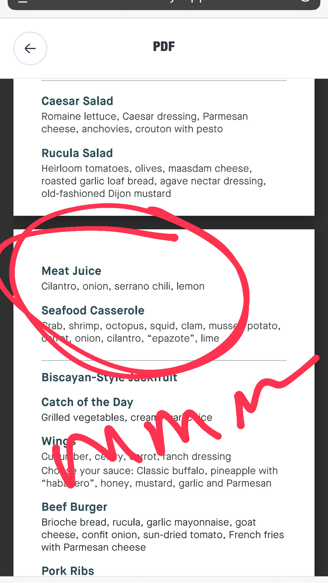Tap the dark browser address bar
The height and width of the screenshot is (583, 328).
coord(164,3)
